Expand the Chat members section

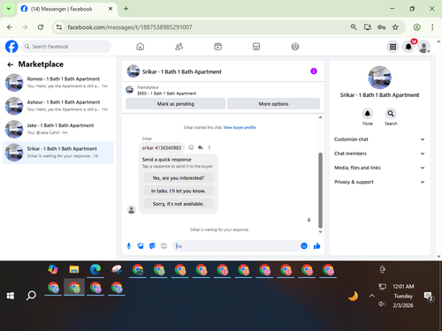pos(379,154)
